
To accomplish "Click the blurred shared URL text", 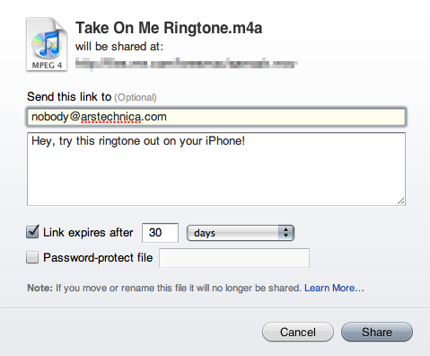I will coord(186,64).
